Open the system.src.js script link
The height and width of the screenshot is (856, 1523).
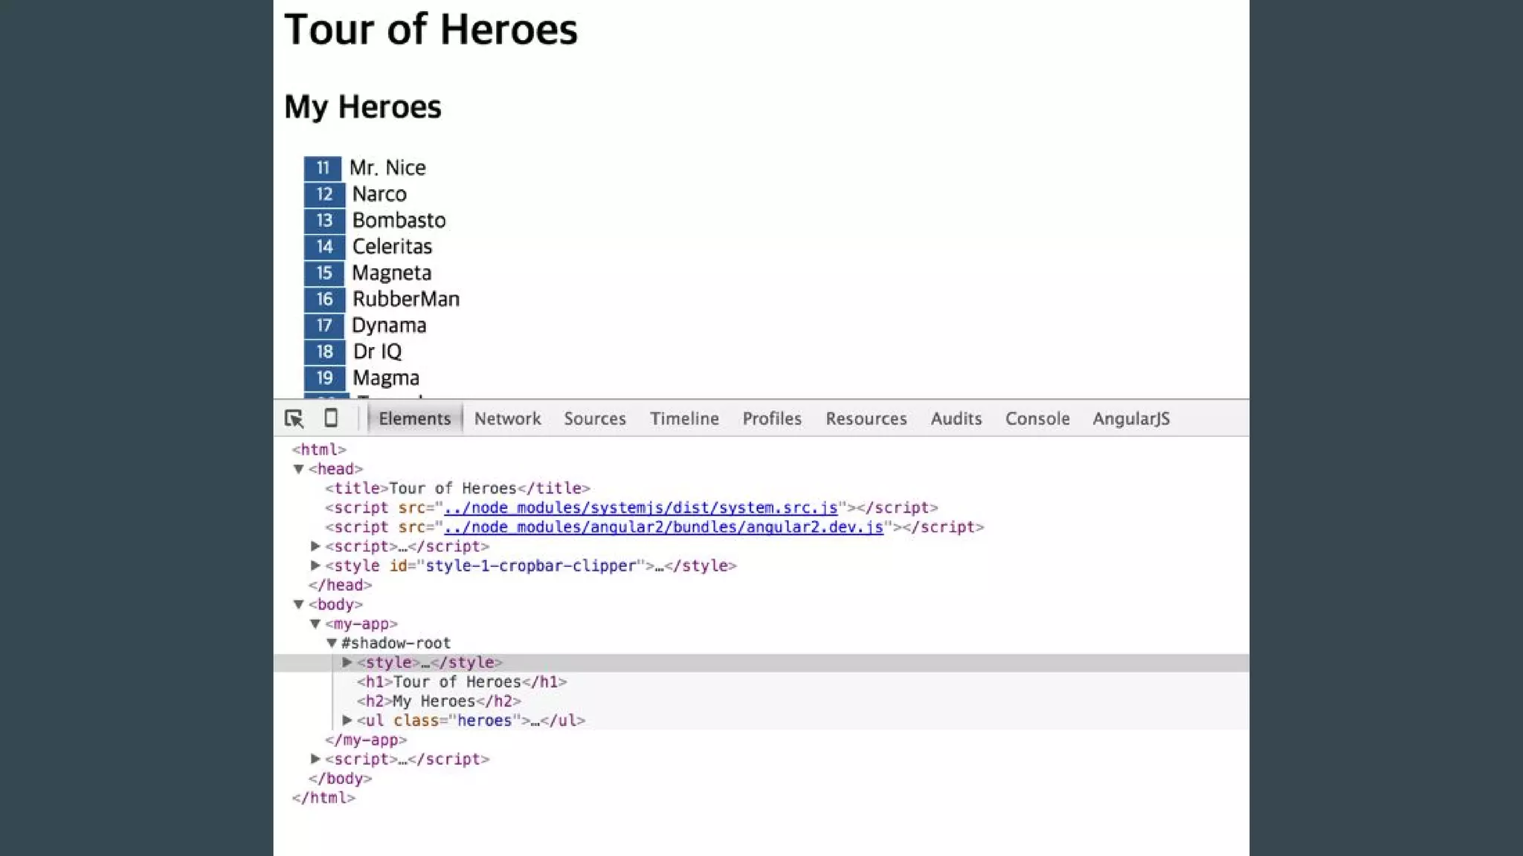[x=640, y=508]
